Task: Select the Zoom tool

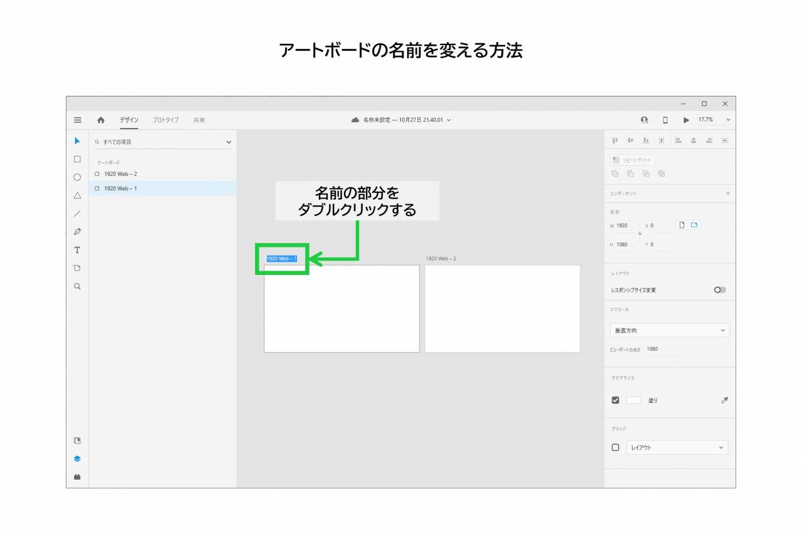Action: pos(78,286)
